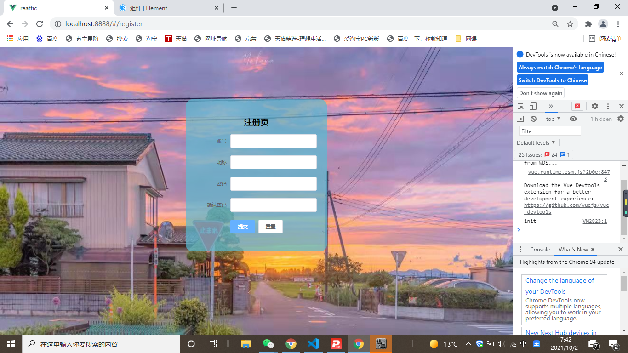Open File Explorer from the taskbar
The width and height of the screenshot is (628, 353).
click(x=245, y=344)
